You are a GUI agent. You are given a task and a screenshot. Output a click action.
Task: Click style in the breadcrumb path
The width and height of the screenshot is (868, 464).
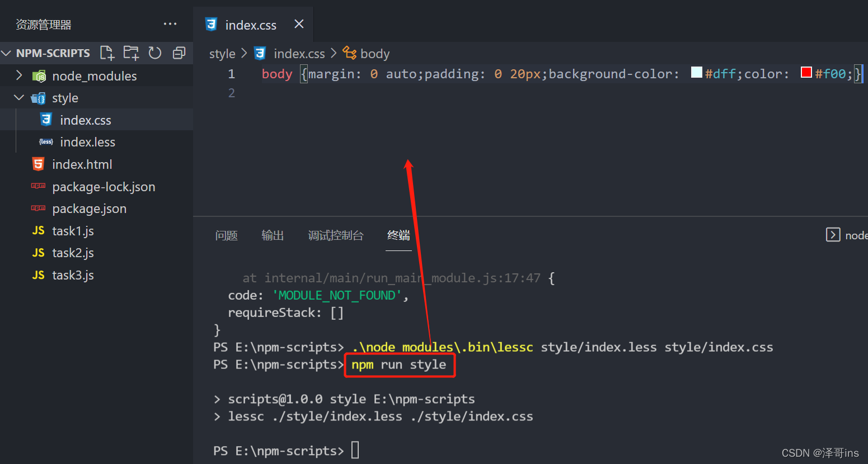click(222, 53)
